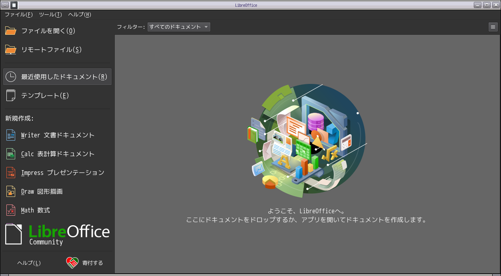
Task: Open the ツール menu
Action: click(x=50, y=14)
